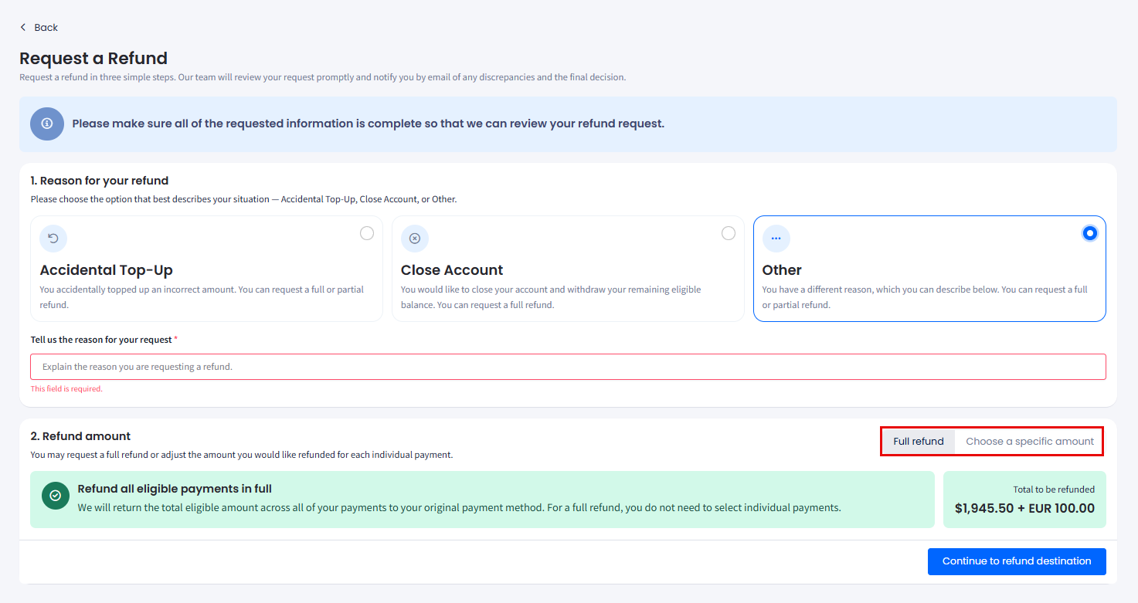The height and width of the screenshot is (603, 1138).
Task: Click the 'Total to be refunded' label
Action: pyautogui.click(x=1054, y=490)
